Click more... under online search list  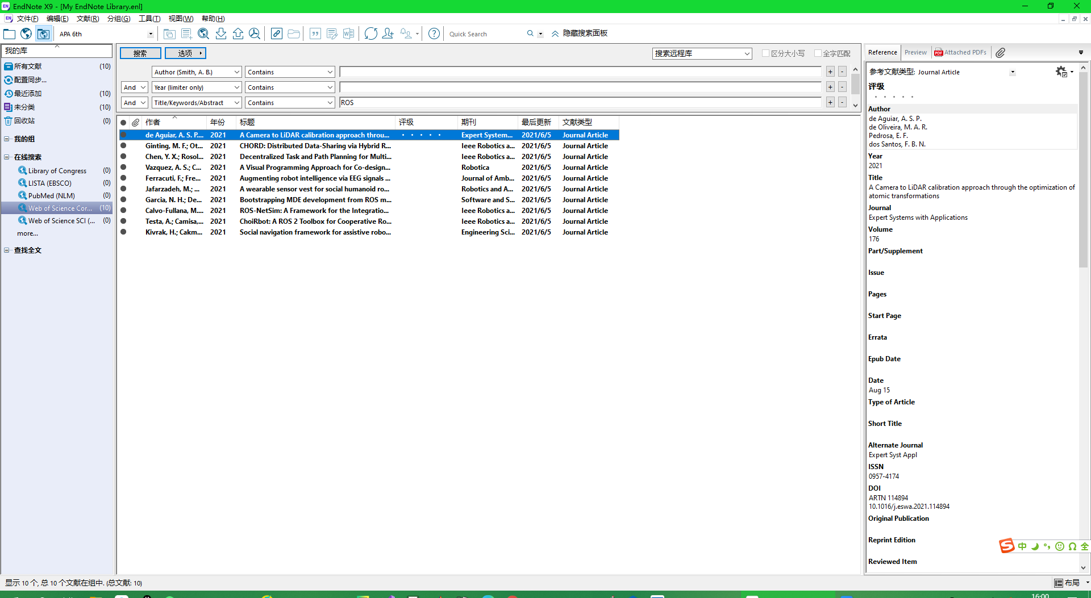27,233
